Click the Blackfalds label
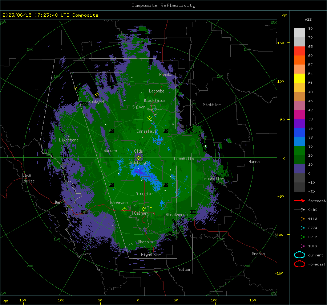 154,100
